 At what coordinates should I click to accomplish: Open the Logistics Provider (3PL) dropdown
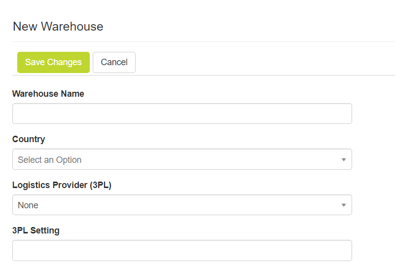[182, 205]
